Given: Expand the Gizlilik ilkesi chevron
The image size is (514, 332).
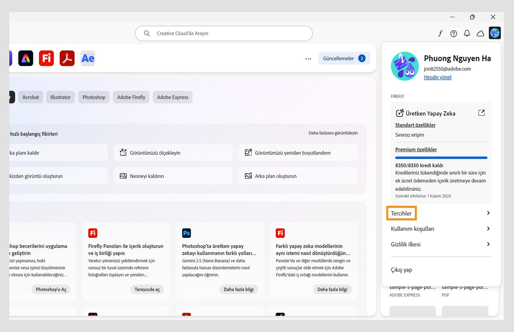Looking at the screenshot, I should (x=488, y=244).
